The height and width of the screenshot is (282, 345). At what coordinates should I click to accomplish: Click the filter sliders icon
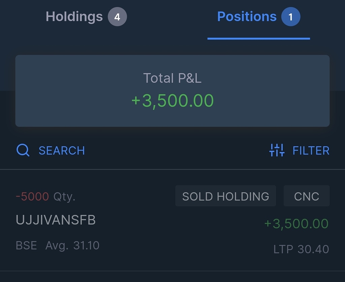click(x=277, y=150)
